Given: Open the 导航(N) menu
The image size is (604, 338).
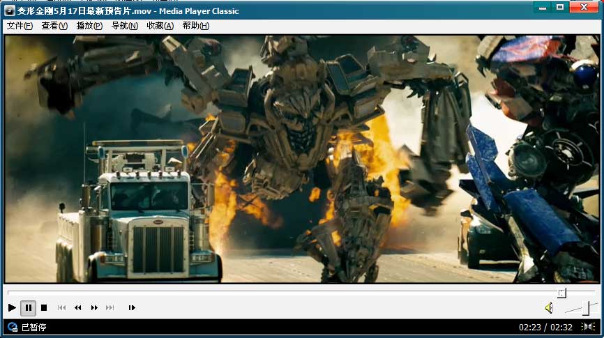Looking at the screenshot, I should point(124,26).
